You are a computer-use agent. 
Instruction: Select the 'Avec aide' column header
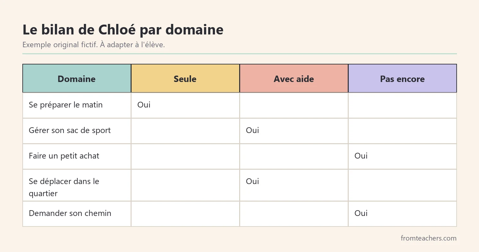click(x=294, y=78)
